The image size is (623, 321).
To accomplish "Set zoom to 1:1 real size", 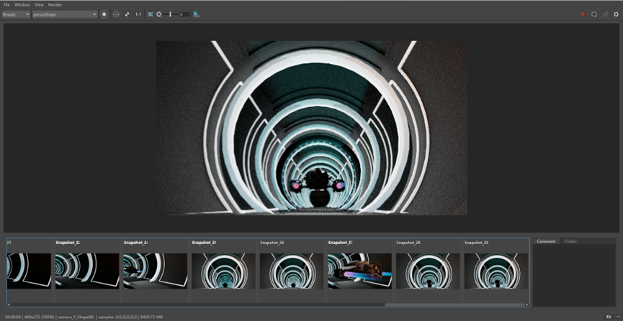I will (x=138, y=14).
